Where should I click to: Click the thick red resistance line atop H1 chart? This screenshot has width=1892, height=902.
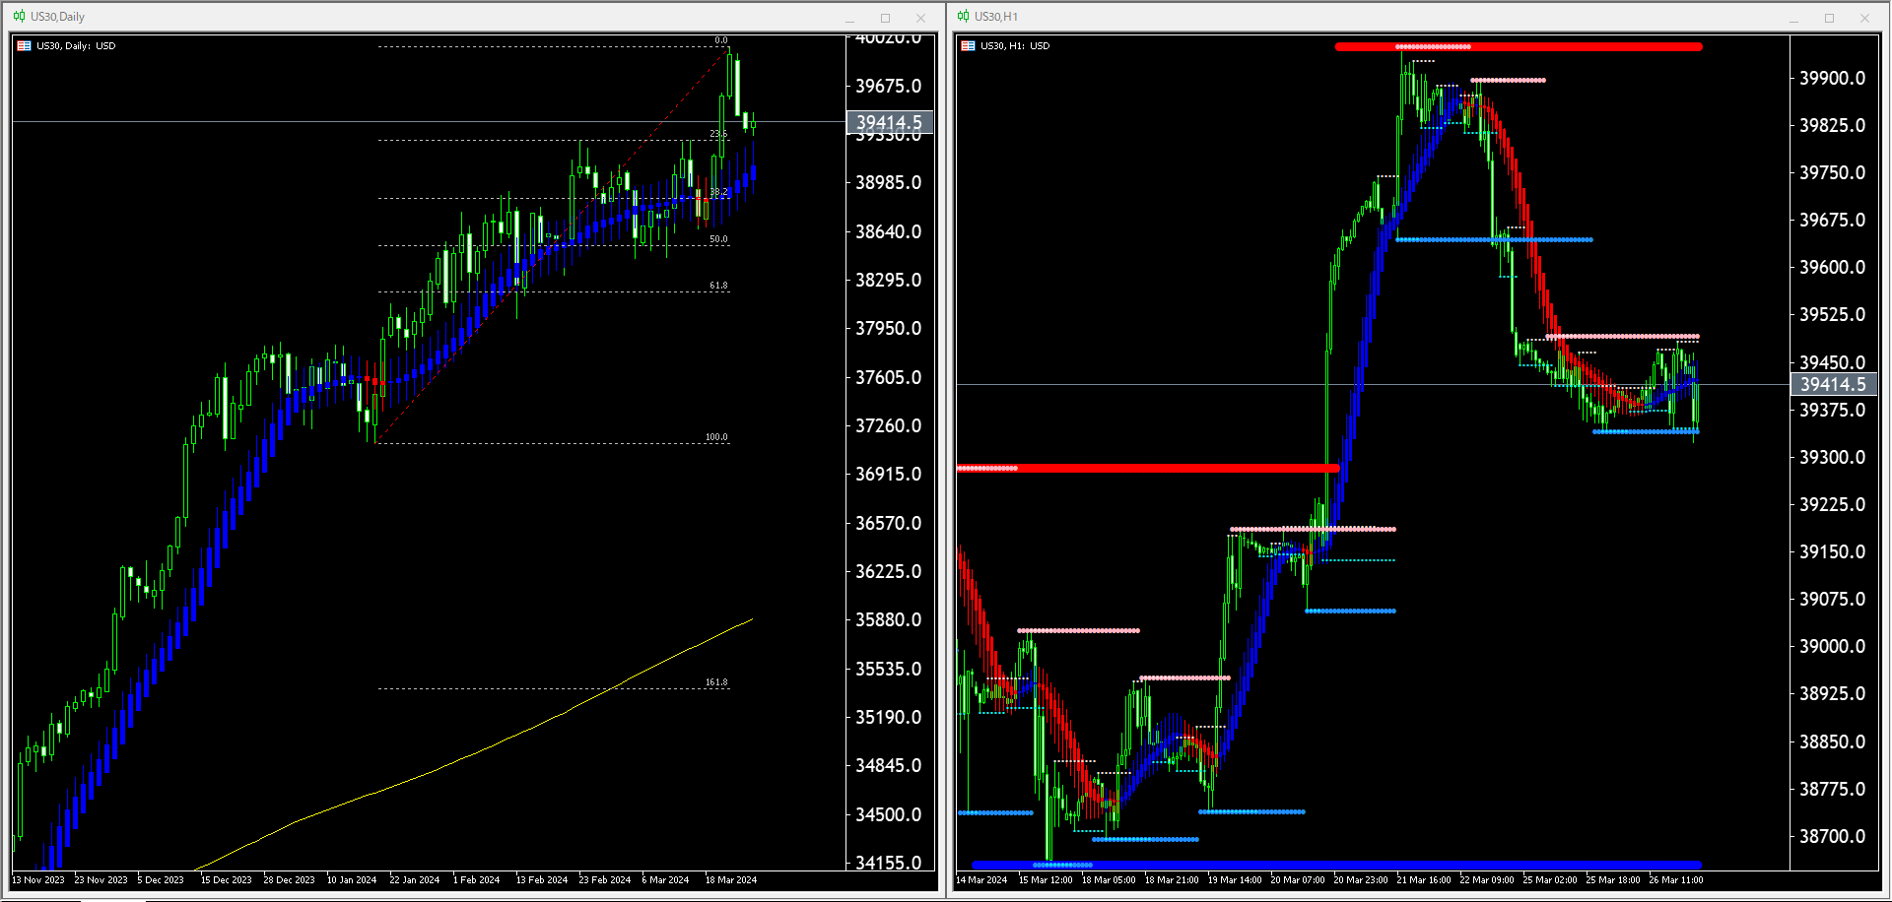tap(1519, 46)
